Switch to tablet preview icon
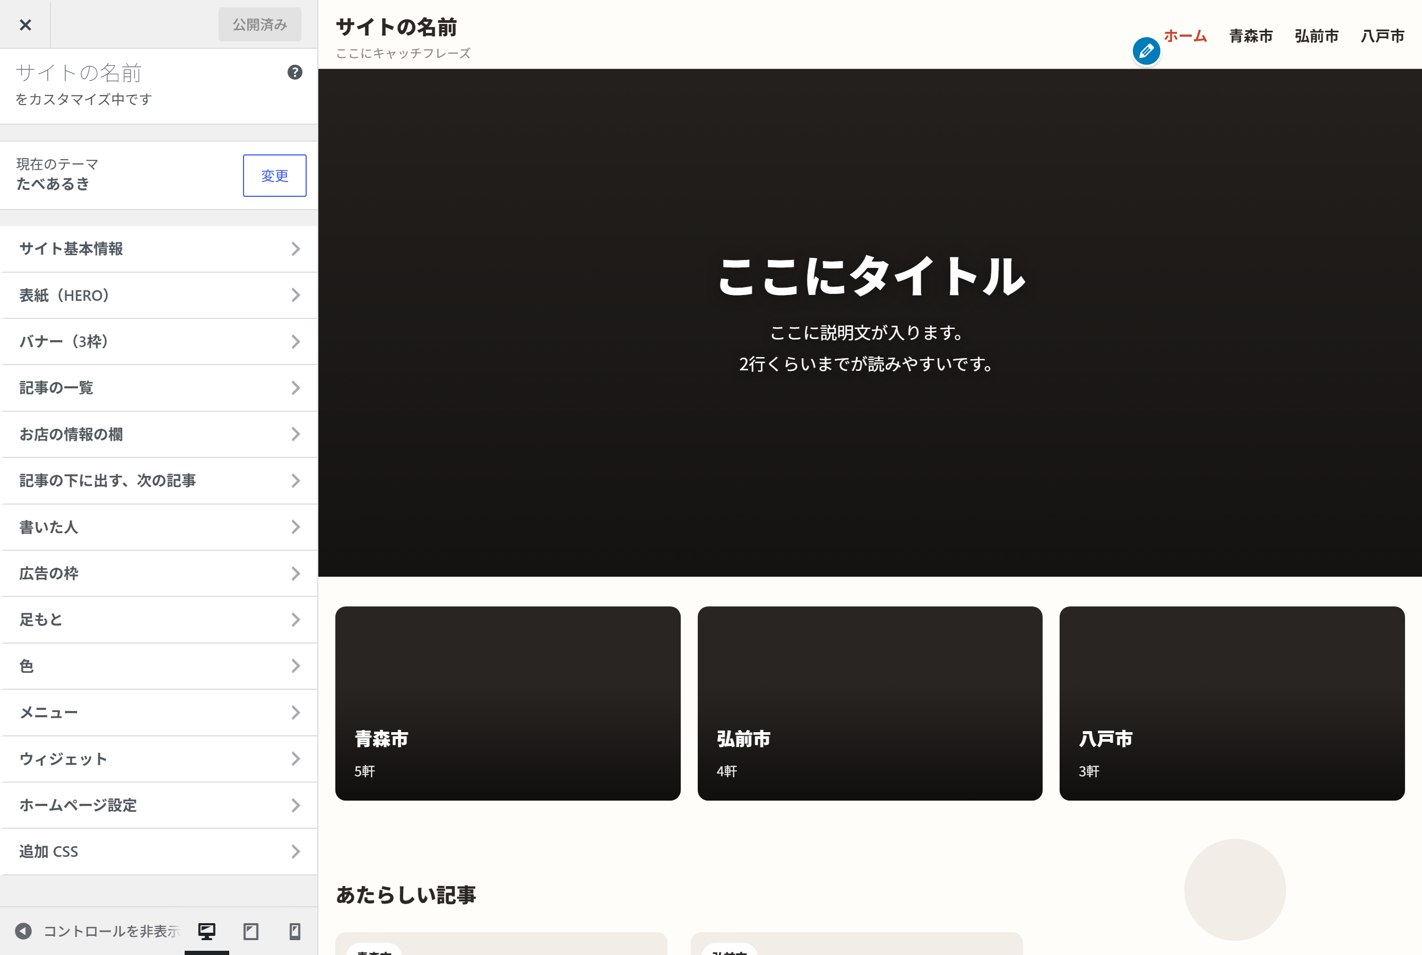 point(251,931)
